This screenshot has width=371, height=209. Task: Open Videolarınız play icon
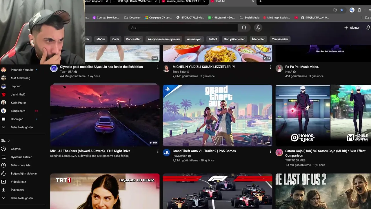3,182
